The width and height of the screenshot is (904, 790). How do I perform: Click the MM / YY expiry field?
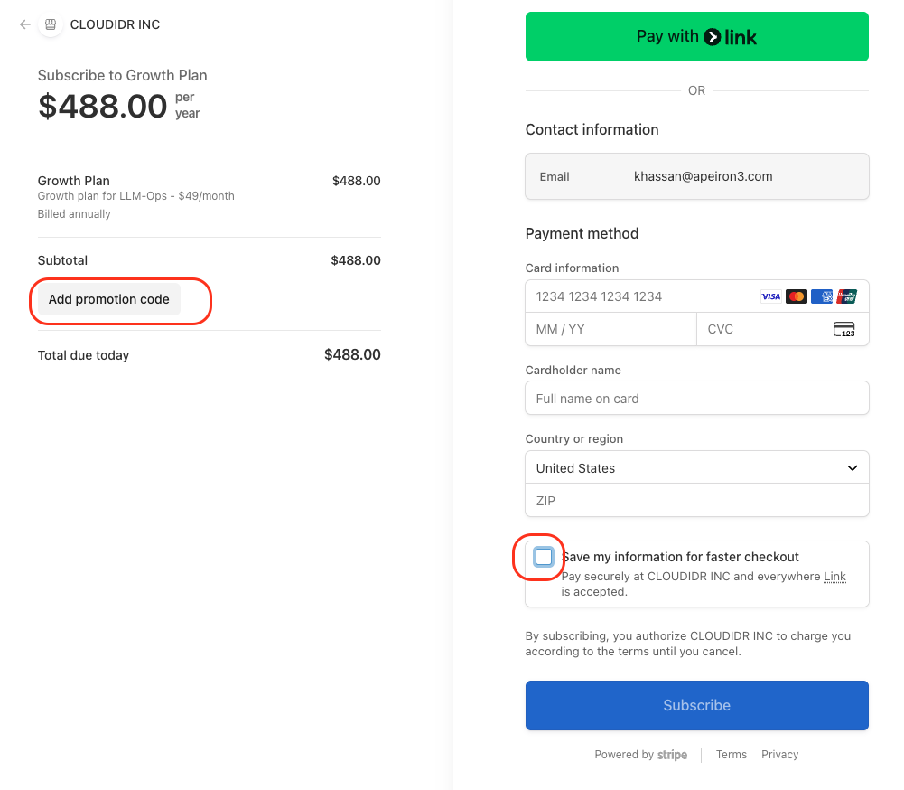click(x=610, y=329)
